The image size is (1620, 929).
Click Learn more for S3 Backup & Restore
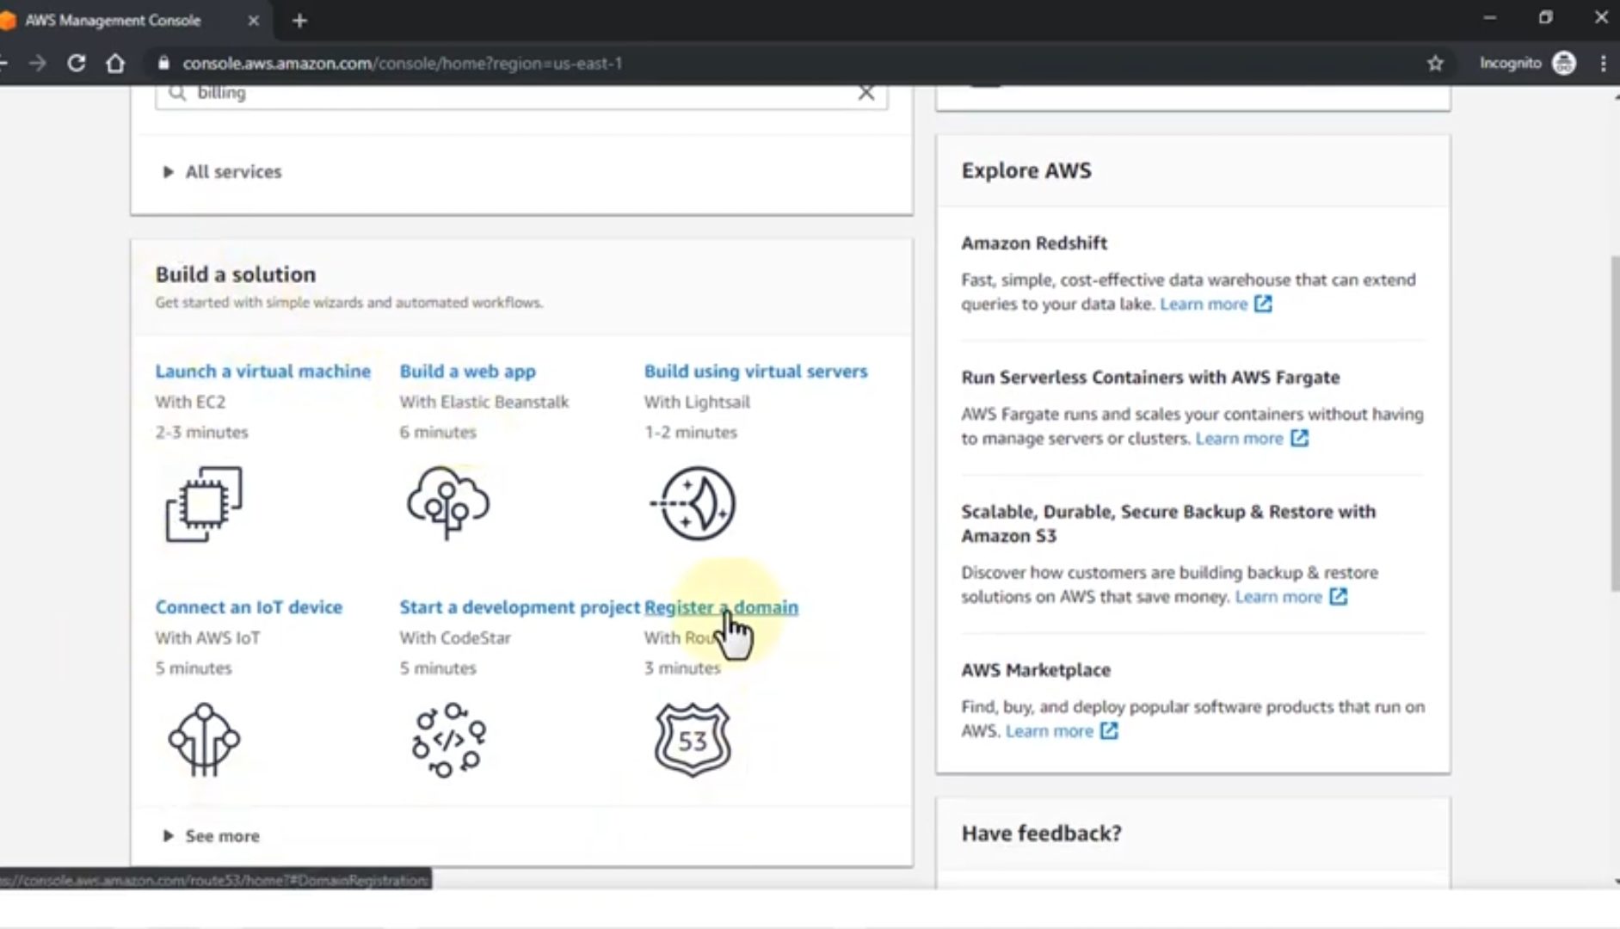1278,596
